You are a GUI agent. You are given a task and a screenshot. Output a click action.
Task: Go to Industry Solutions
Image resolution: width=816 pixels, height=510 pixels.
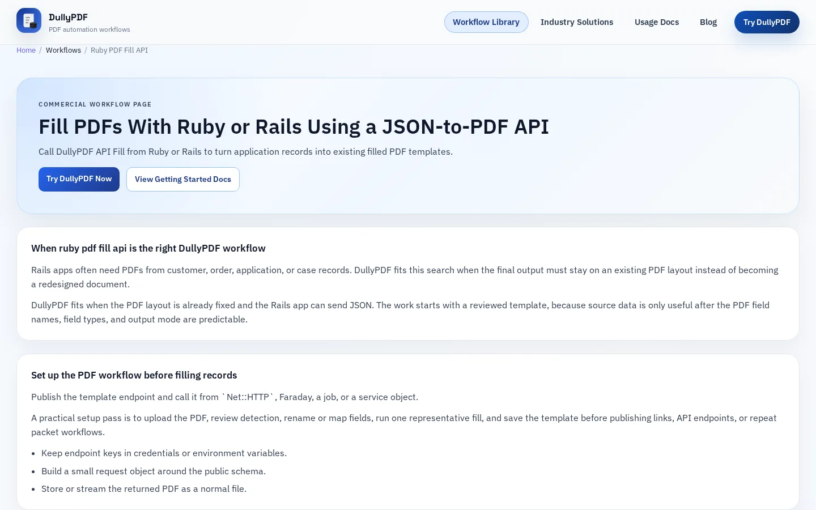point(577,22)
